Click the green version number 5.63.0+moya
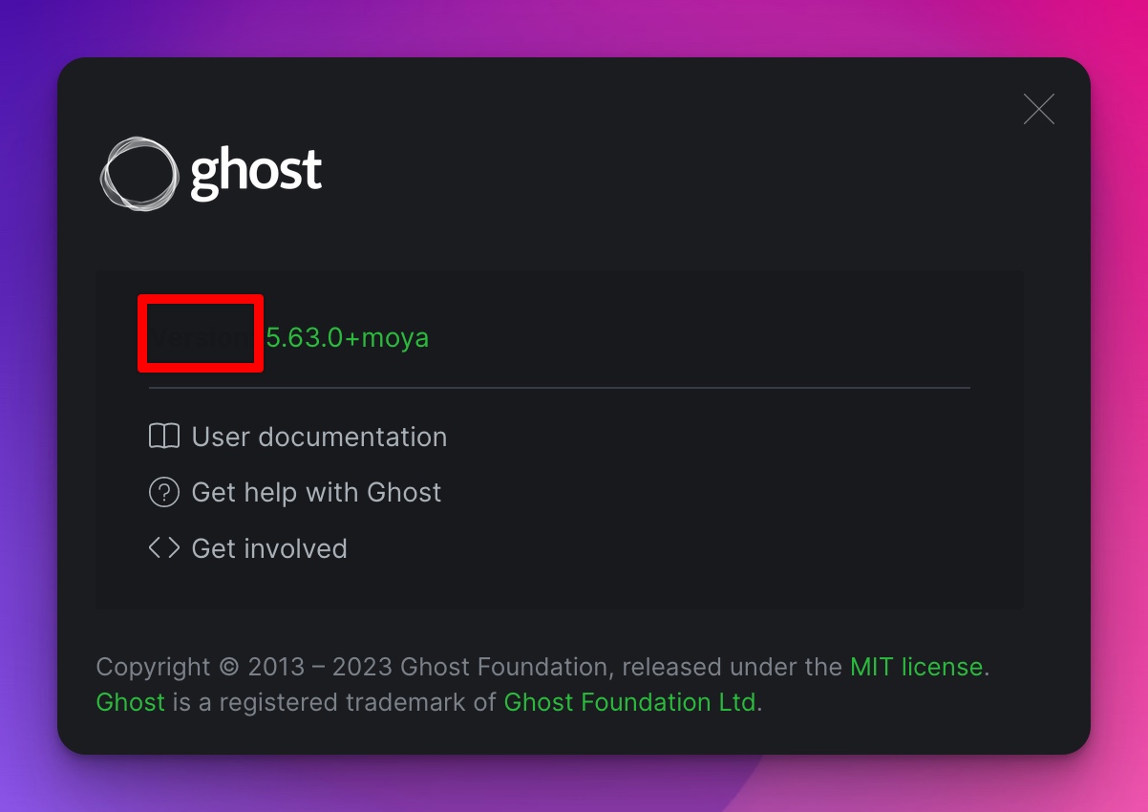 (x=348, y=336)
